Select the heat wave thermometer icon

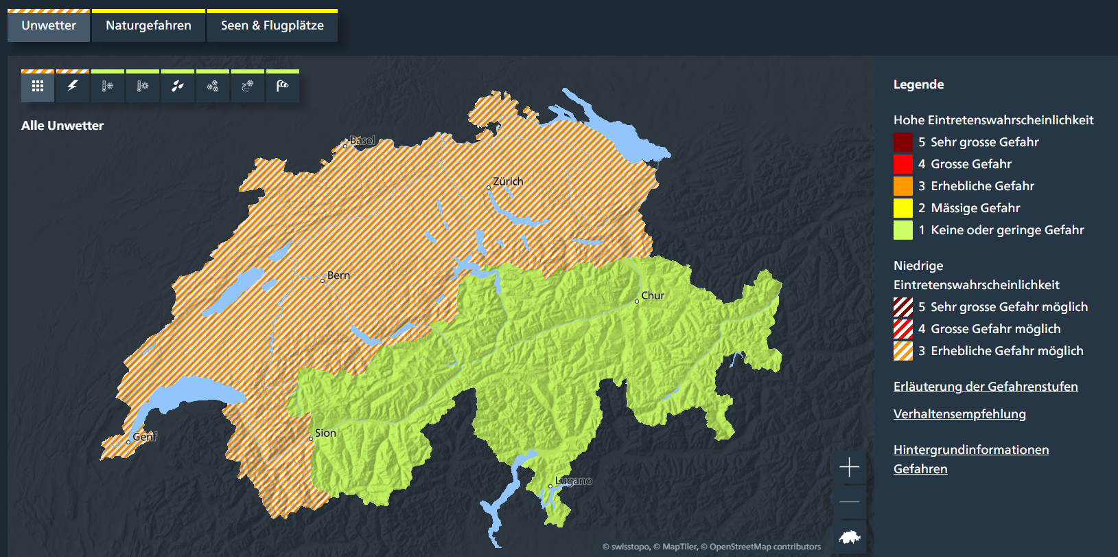pyautogui.click(x=143, y=87)
